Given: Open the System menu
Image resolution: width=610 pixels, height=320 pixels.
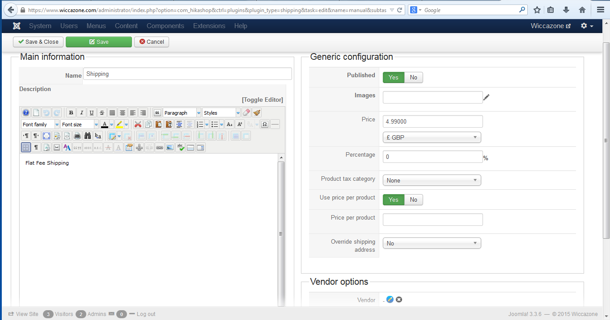Looking at the screenshot, I should click(x=40, y=26).
